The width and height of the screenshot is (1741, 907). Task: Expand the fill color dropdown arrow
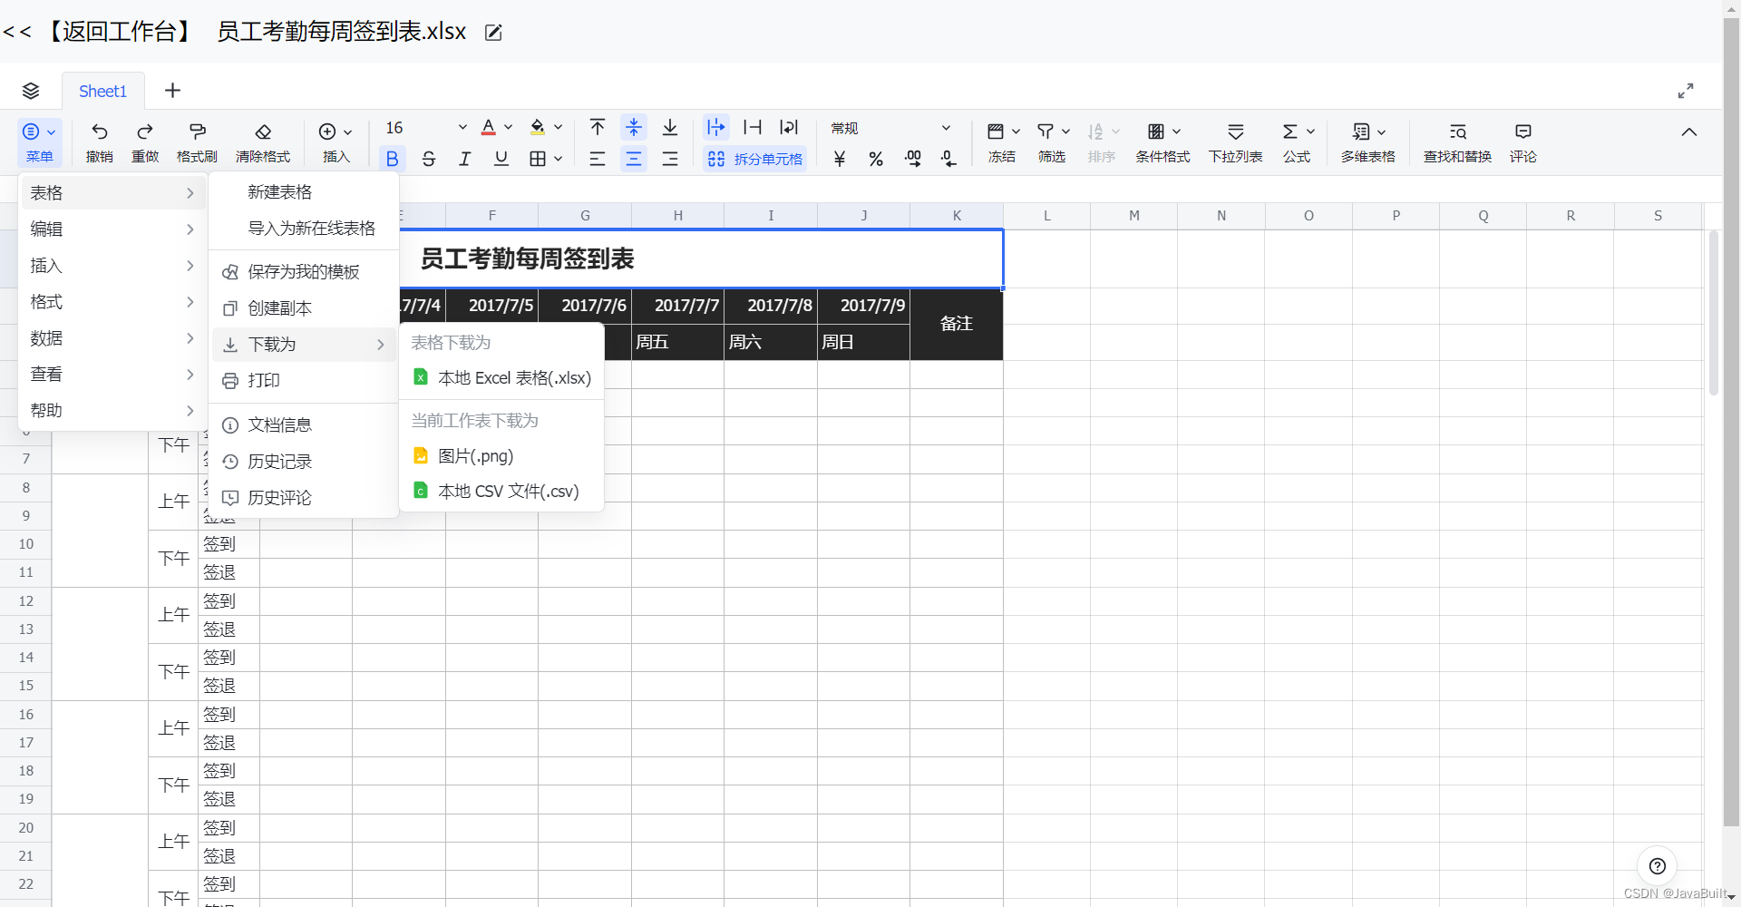(x=559, y=127)
